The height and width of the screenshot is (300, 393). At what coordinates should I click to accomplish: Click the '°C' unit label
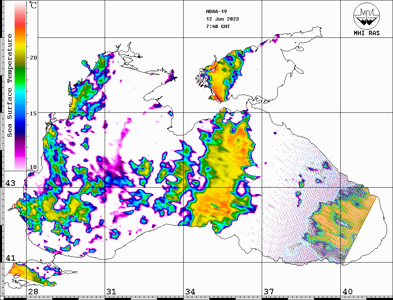click(x=33, y=5)
